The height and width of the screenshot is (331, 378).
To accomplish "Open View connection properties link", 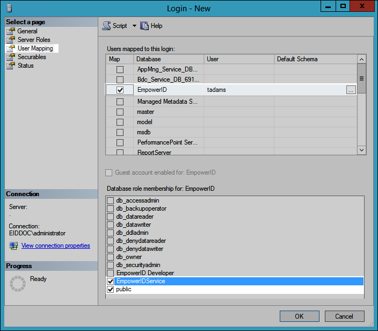I will point(55,246).
